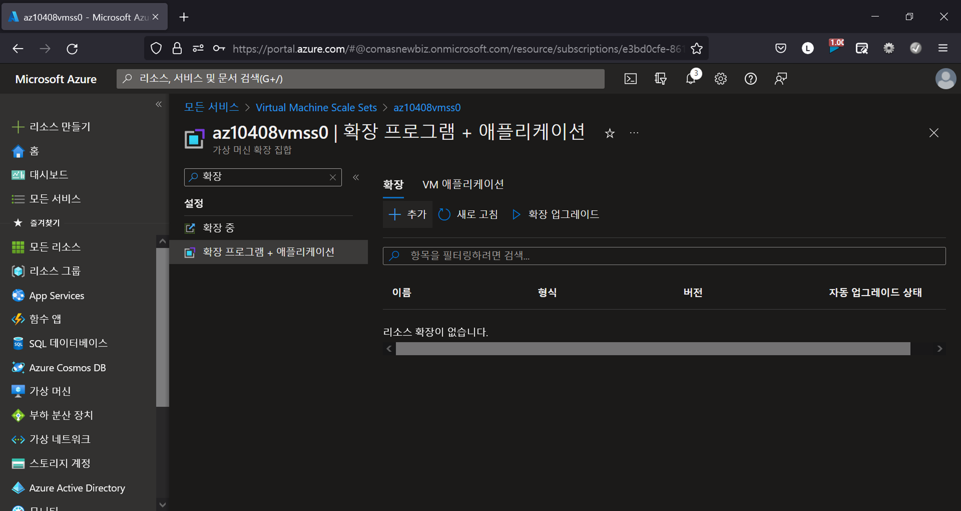The image size is (961, 511).
Task: Close the az10408vmss0 browser tab
Action: 156,17
